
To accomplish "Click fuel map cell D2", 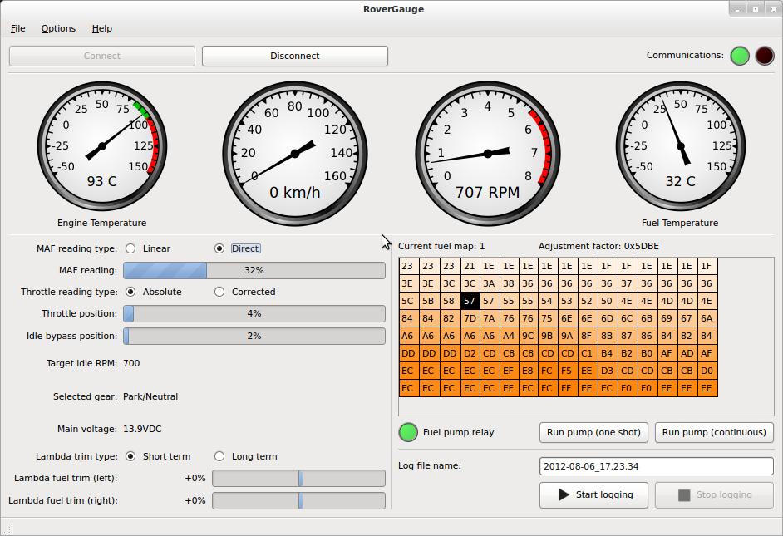I will [470, 353].
